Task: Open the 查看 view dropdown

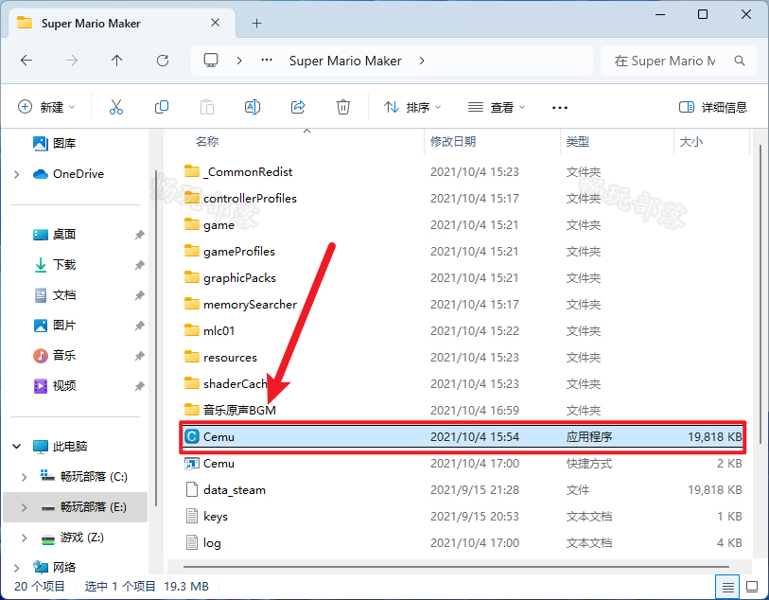Action: click(x=497, y=107)
